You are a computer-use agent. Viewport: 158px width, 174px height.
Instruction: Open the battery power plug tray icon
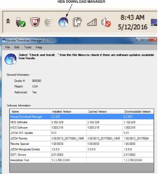point(77,22)
